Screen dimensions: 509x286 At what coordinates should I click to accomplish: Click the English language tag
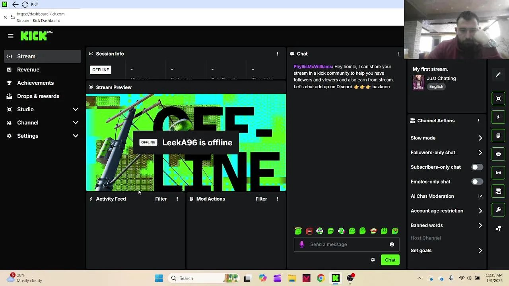coord(436,87)
